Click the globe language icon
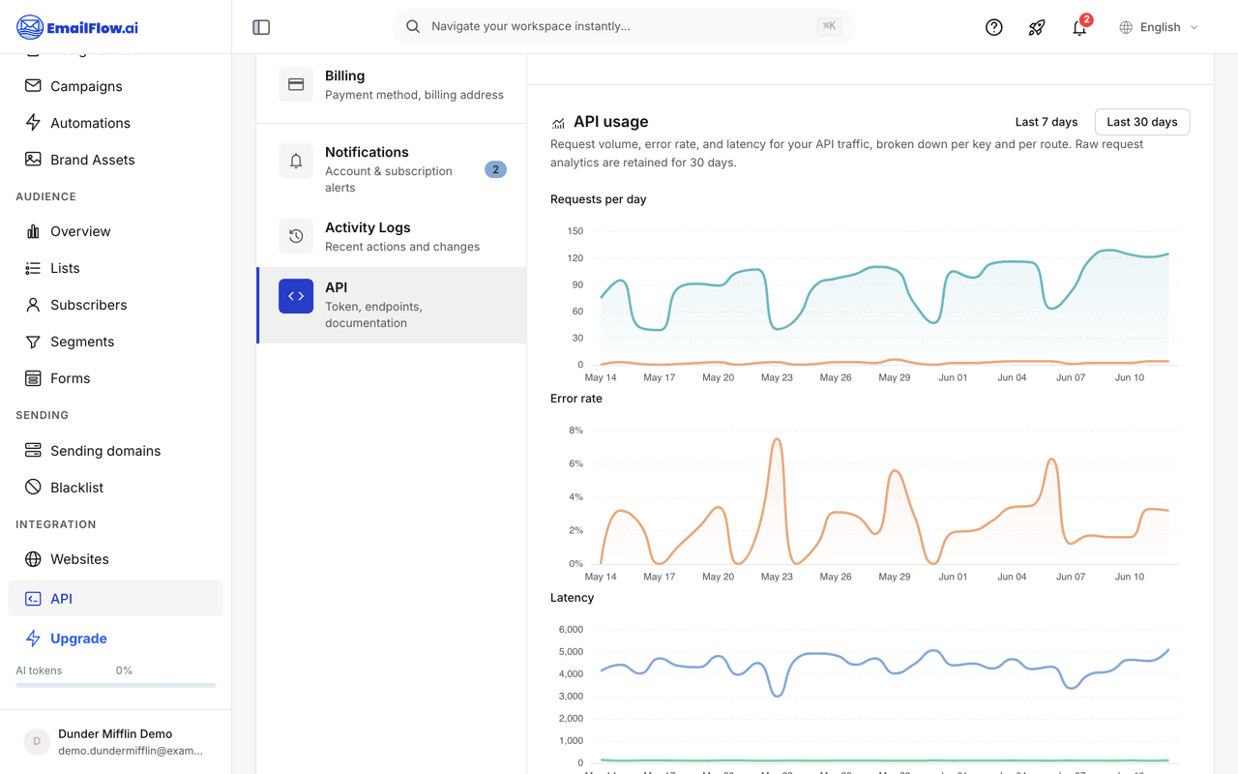 pyautogui.click(x=1126, y=27)
